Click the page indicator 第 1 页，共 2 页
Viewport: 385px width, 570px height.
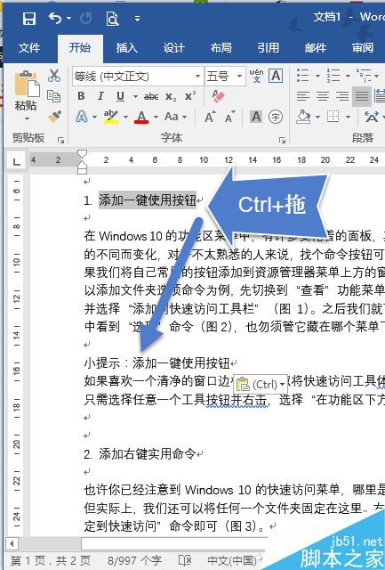(51, 560)
